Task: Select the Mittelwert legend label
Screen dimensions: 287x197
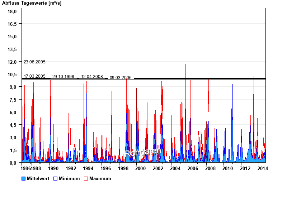Action: pos(38,178)
